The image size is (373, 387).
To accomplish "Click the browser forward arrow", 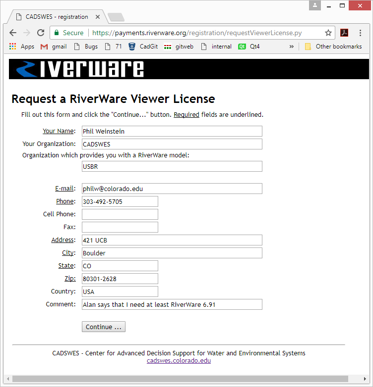I will [27, 33].
